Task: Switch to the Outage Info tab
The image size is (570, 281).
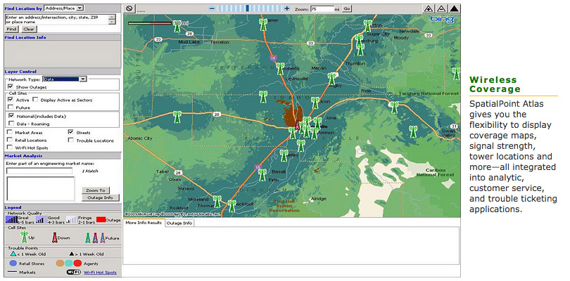Action: (179, 223)
